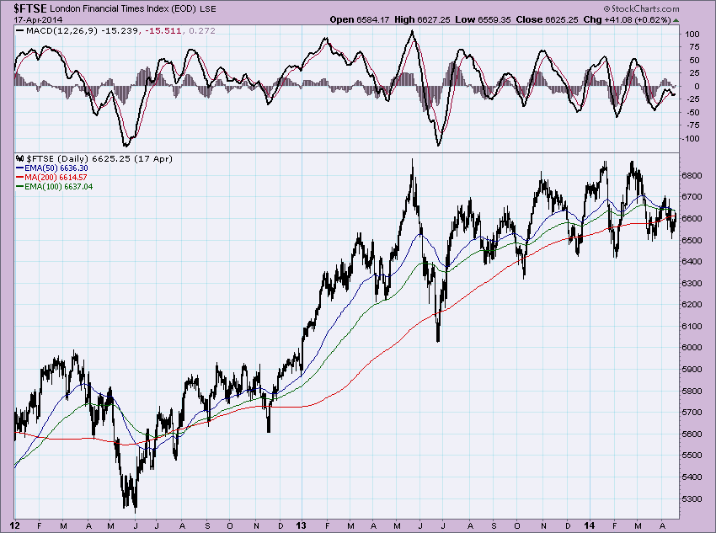Click the red MA(200) legend line swatch
Screen dimensions: 716x533
click(20, 177)
